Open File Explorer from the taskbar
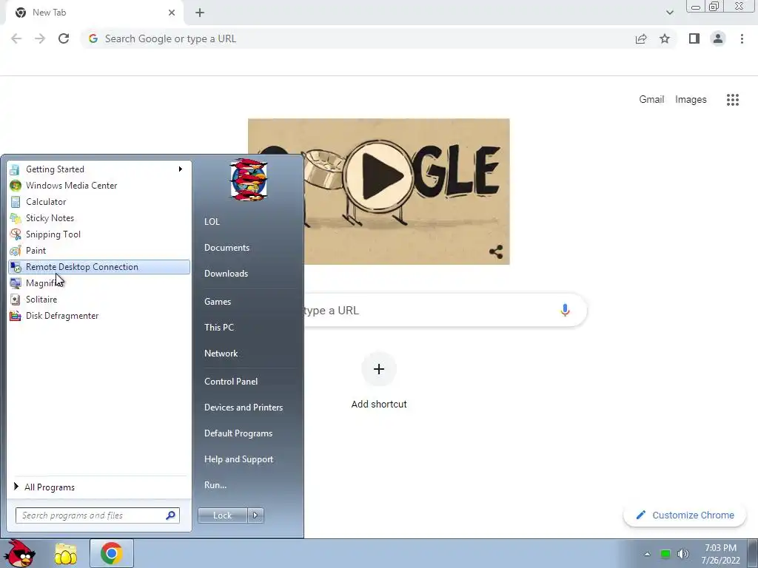Viewport: 758px width, 568px height. coord(65,554)
